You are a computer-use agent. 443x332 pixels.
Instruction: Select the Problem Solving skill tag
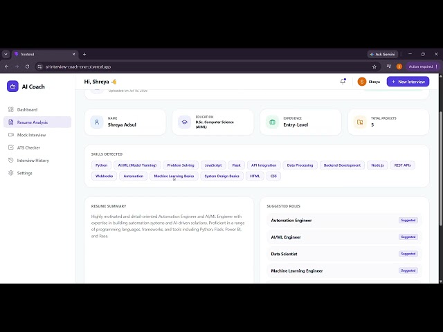pos(181,165)
